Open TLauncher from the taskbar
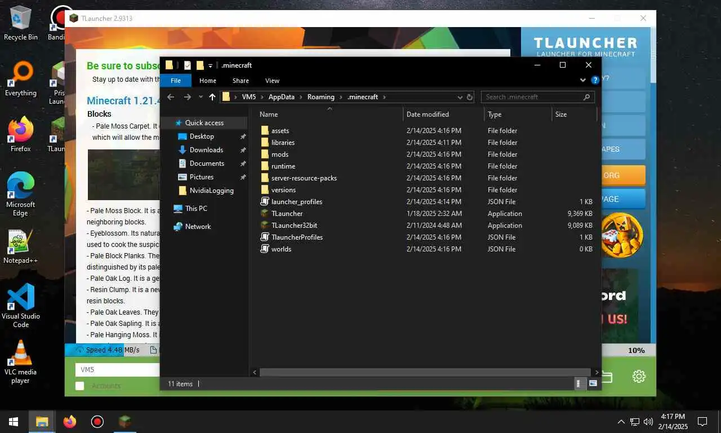The height and width of the screenshot is (433, 721). point(125,421)
